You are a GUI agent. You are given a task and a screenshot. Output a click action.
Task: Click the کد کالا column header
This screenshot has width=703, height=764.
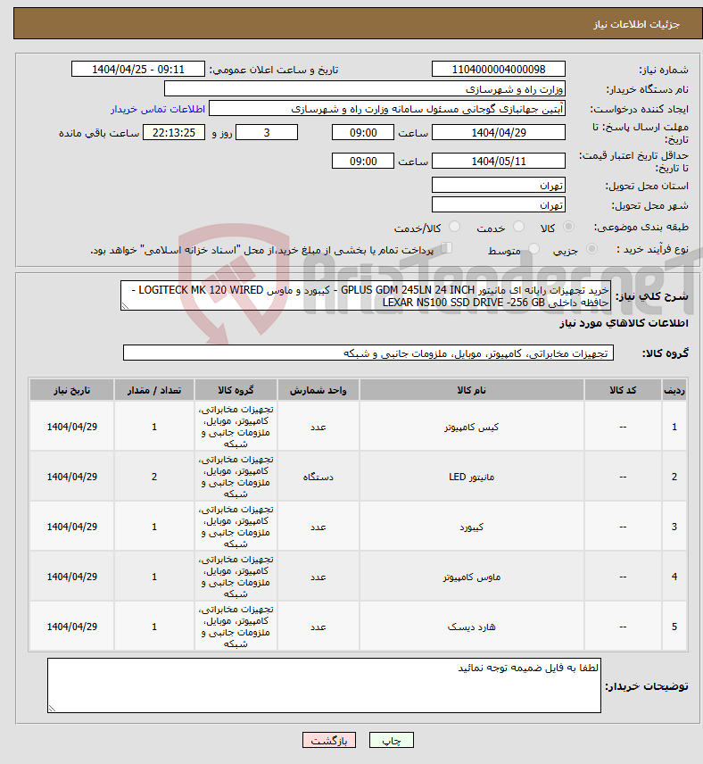623,390
